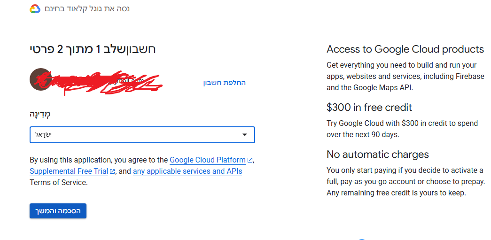491x240 pixels.
Task: Open the Google Cloud Platform terms link
Action: (x=208, y=160)
